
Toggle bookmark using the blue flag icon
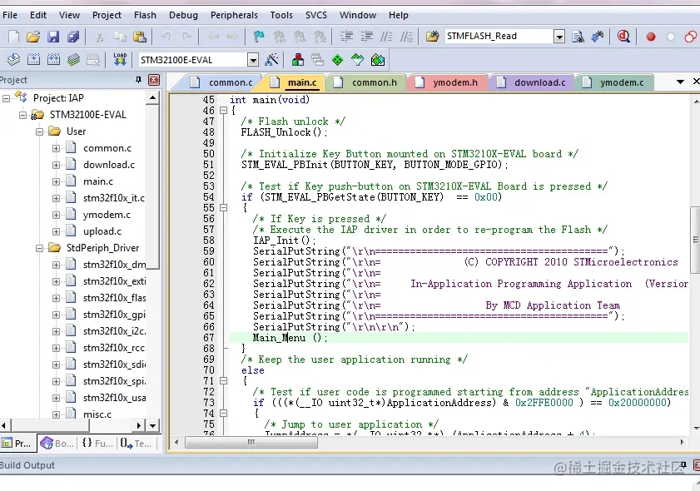pyautogui.click(x=259, y=37)
